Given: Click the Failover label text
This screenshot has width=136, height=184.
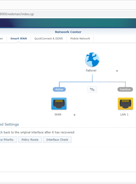Looking at the screenshot, I should pos(91,70).
